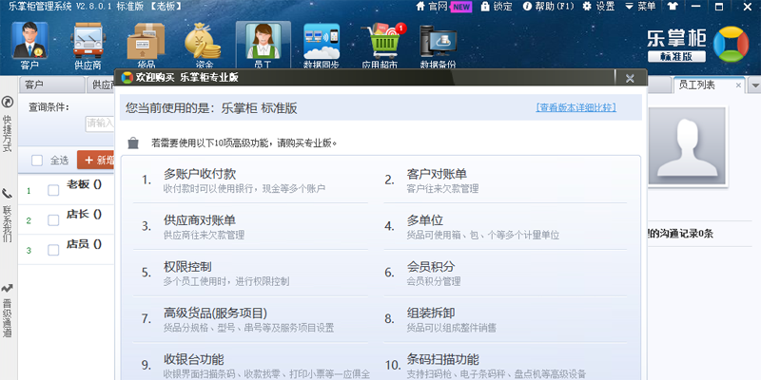Open the 货品 goods box icon
761x380 pixels.
point(146,45)
